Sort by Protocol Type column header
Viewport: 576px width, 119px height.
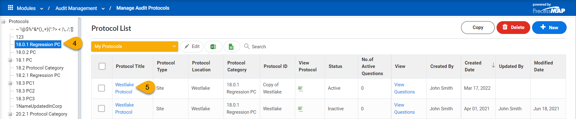click(x=166, y=66)
